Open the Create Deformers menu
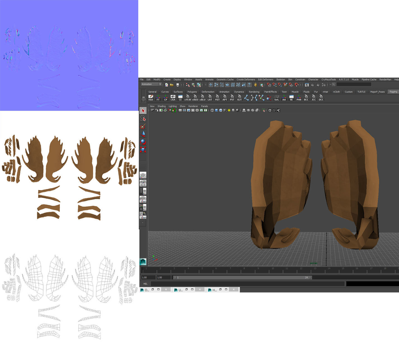 click(246, 80)
